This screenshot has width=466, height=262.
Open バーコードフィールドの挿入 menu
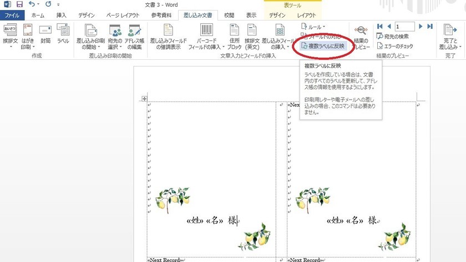(x=206, y=36)
